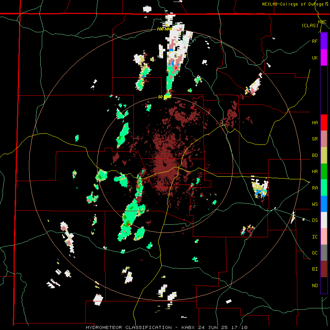Screen dimensions: 330x330
Task: Click the 'GC' legend label
Action: 315,253
